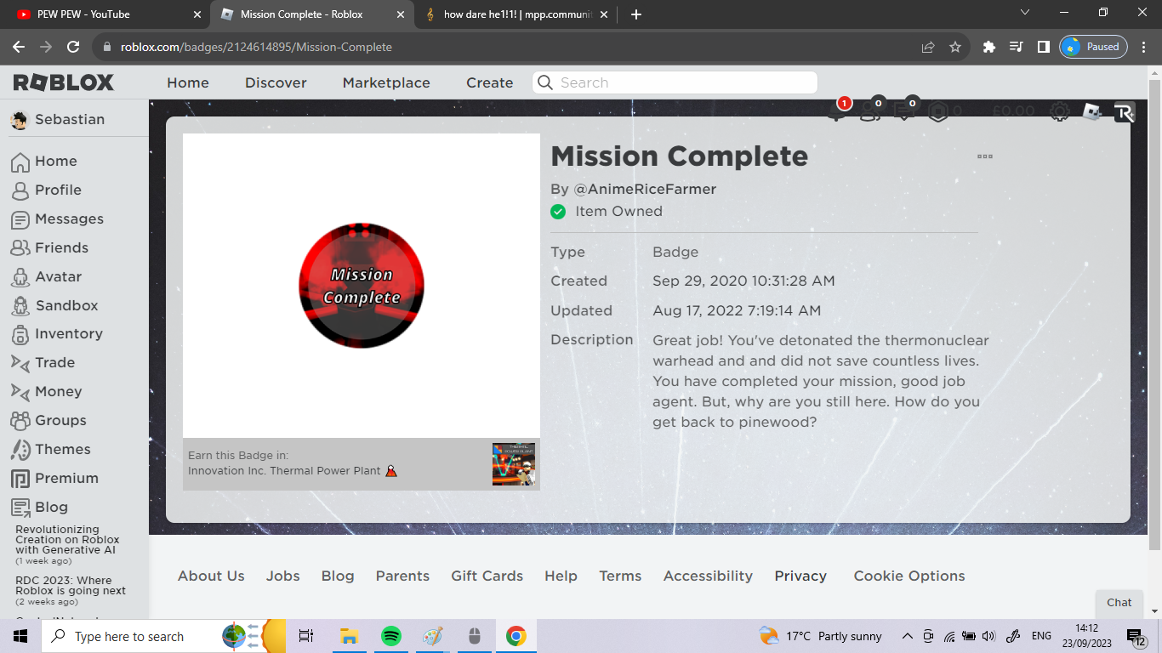The width and height of the screenshot is (1162, 653).
Task: Open Premium in the sidebar
Action: [x=54, y=479]
